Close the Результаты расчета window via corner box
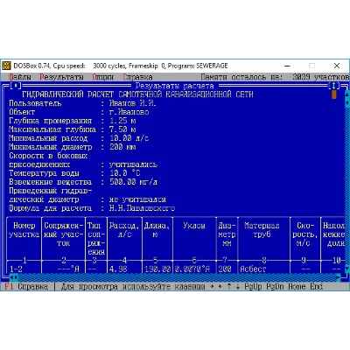 click(x=16, y=86)
